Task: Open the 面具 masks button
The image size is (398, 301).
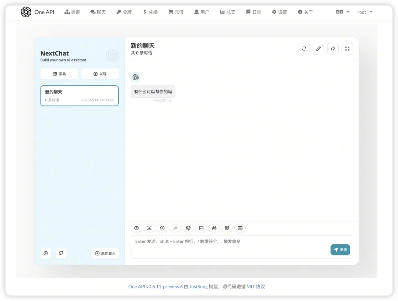Action: coord(59,74)
